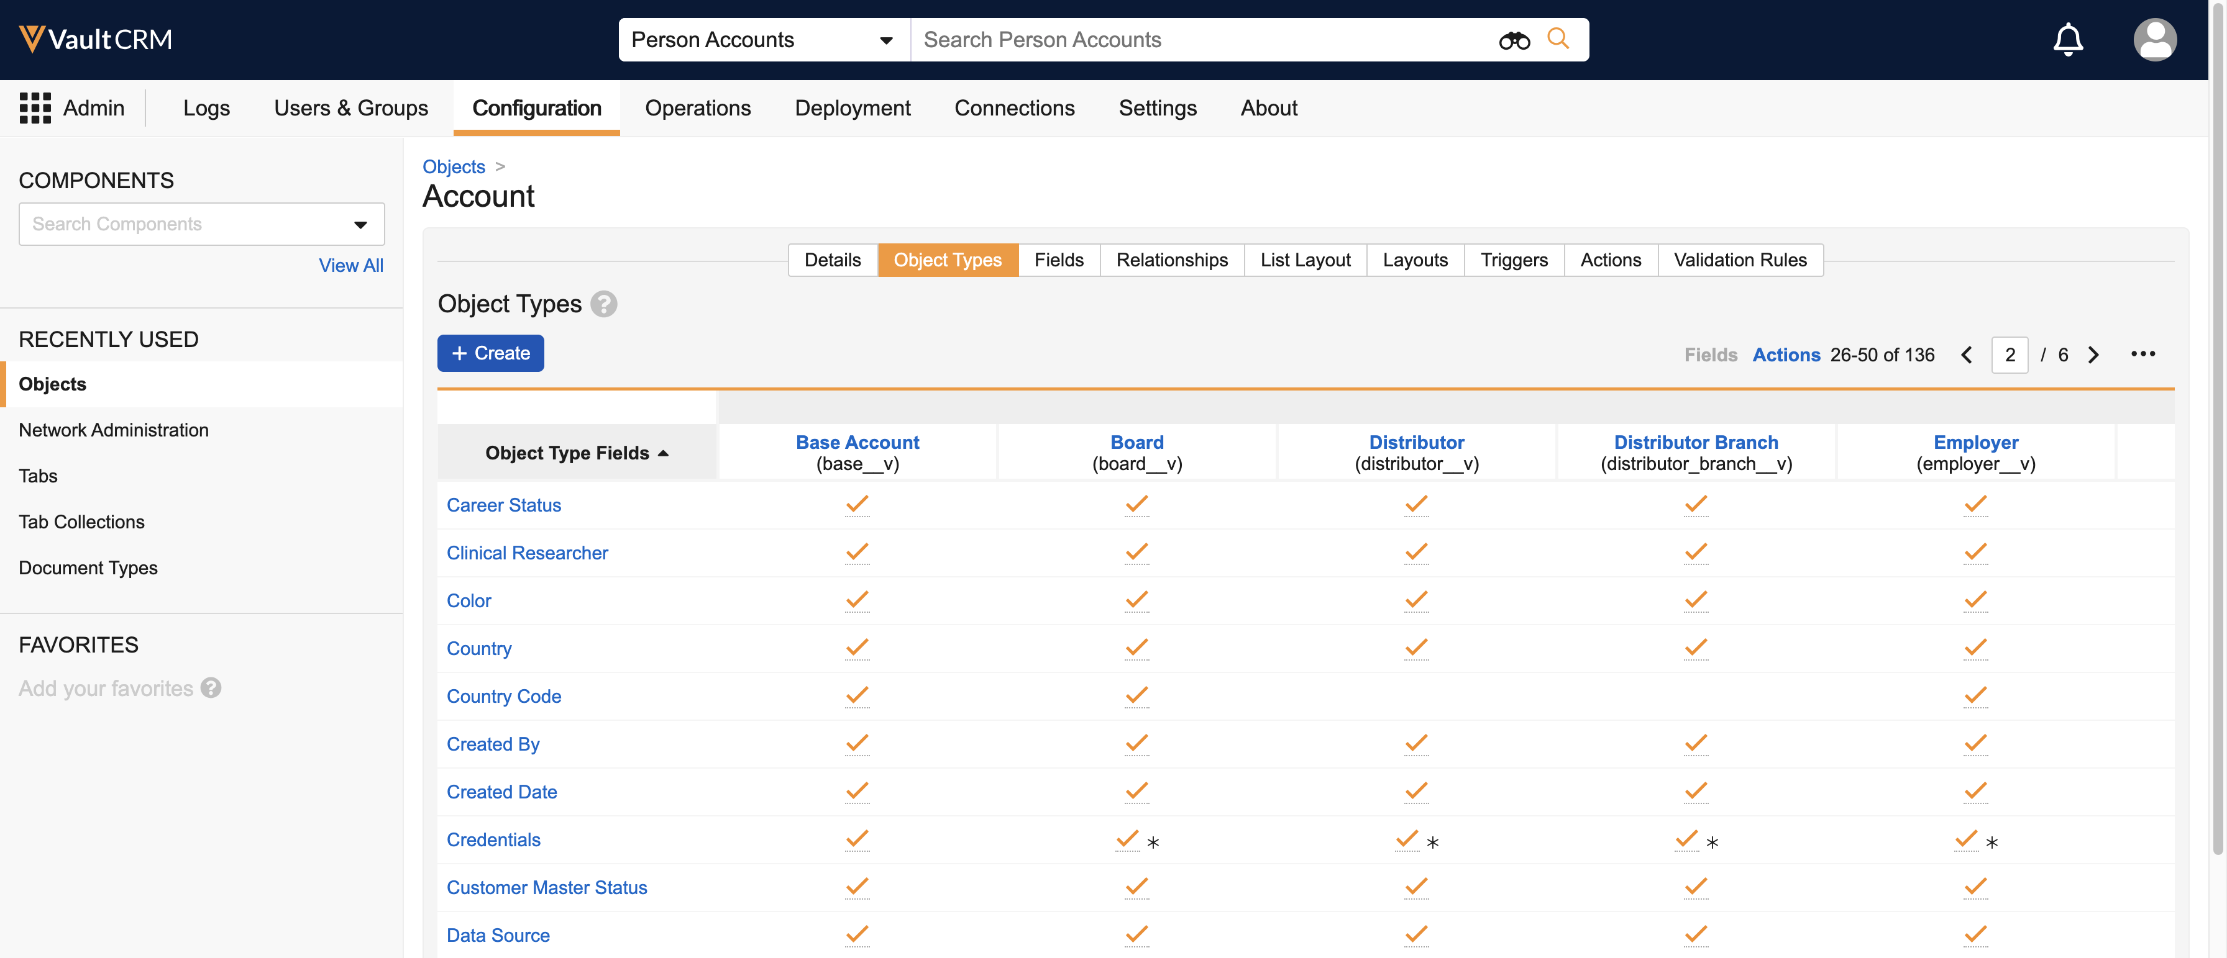Toggle Country Code checkmark for Base Account
This screenshot has height=958, width=2227.
[857, 695]
